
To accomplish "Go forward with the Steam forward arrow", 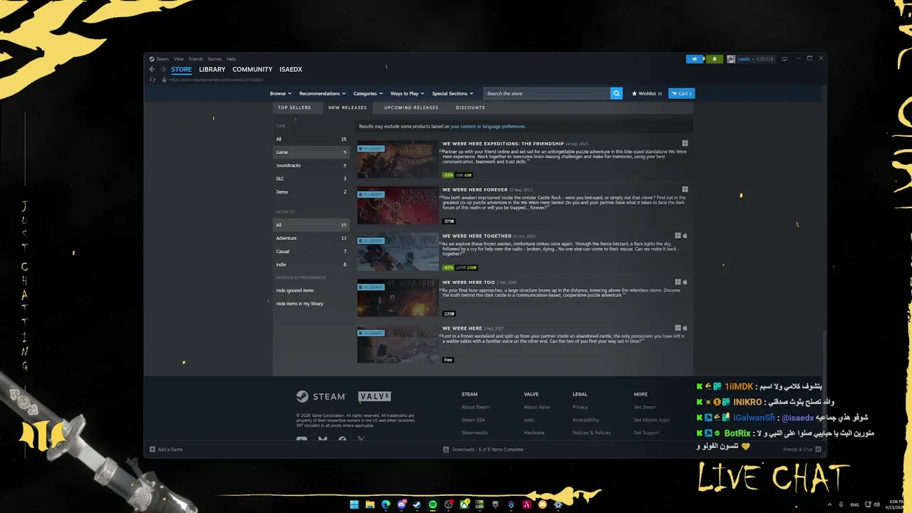I will (163, 69).
